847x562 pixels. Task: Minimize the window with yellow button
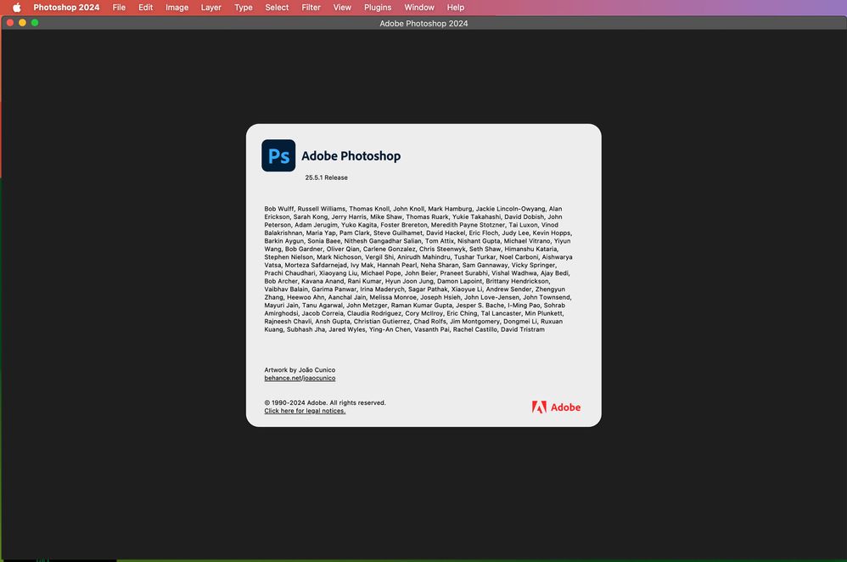pyautogui.click(x=22, y=23)
